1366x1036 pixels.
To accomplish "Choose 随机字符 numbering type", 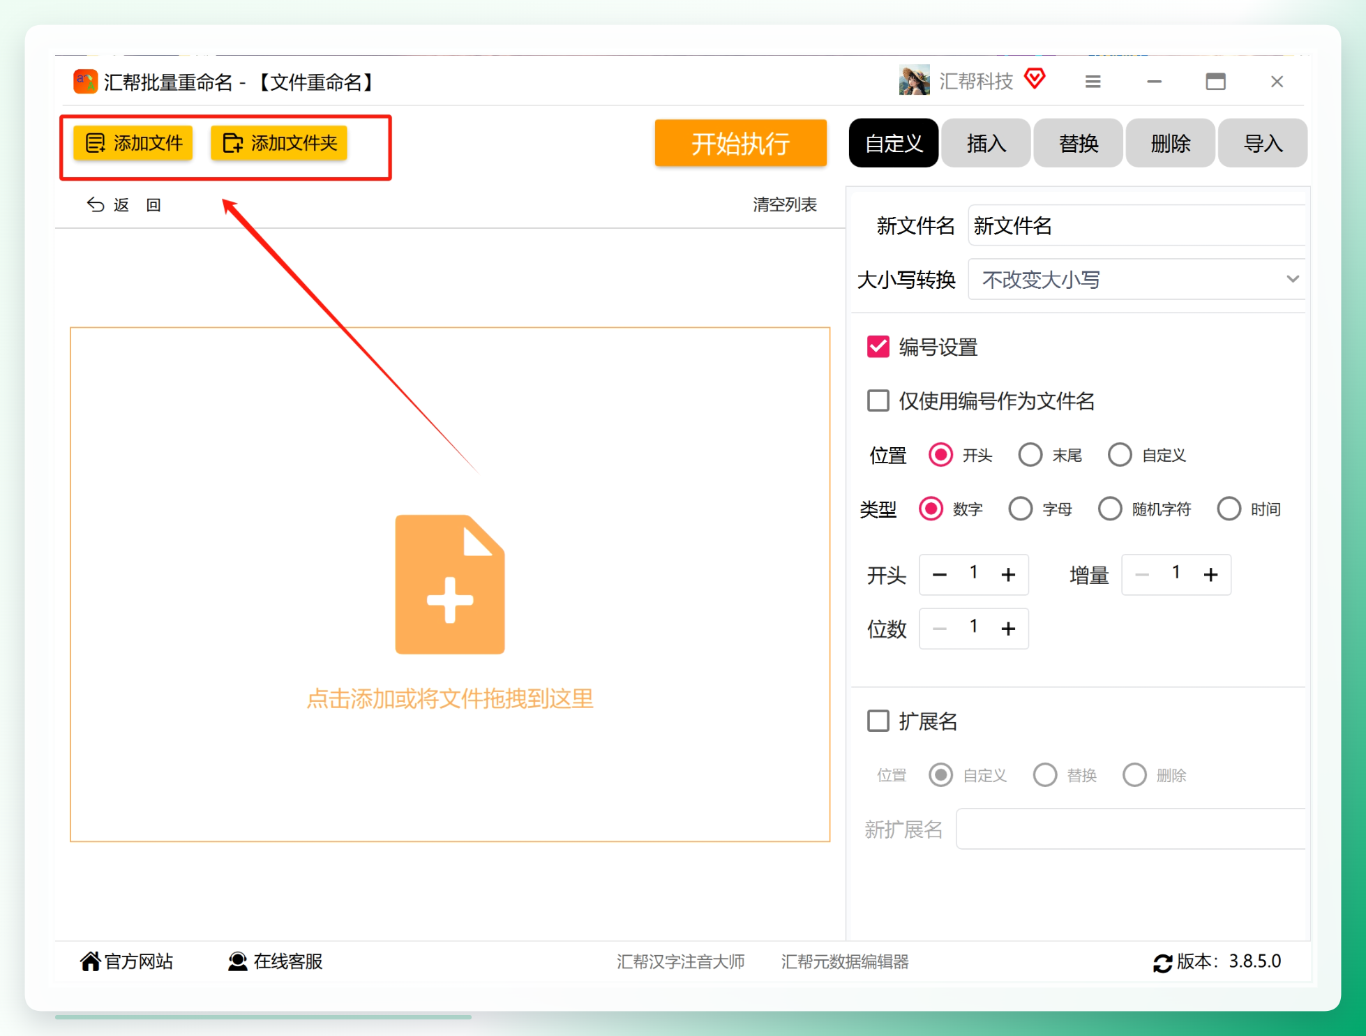I will coord(1110,509).
